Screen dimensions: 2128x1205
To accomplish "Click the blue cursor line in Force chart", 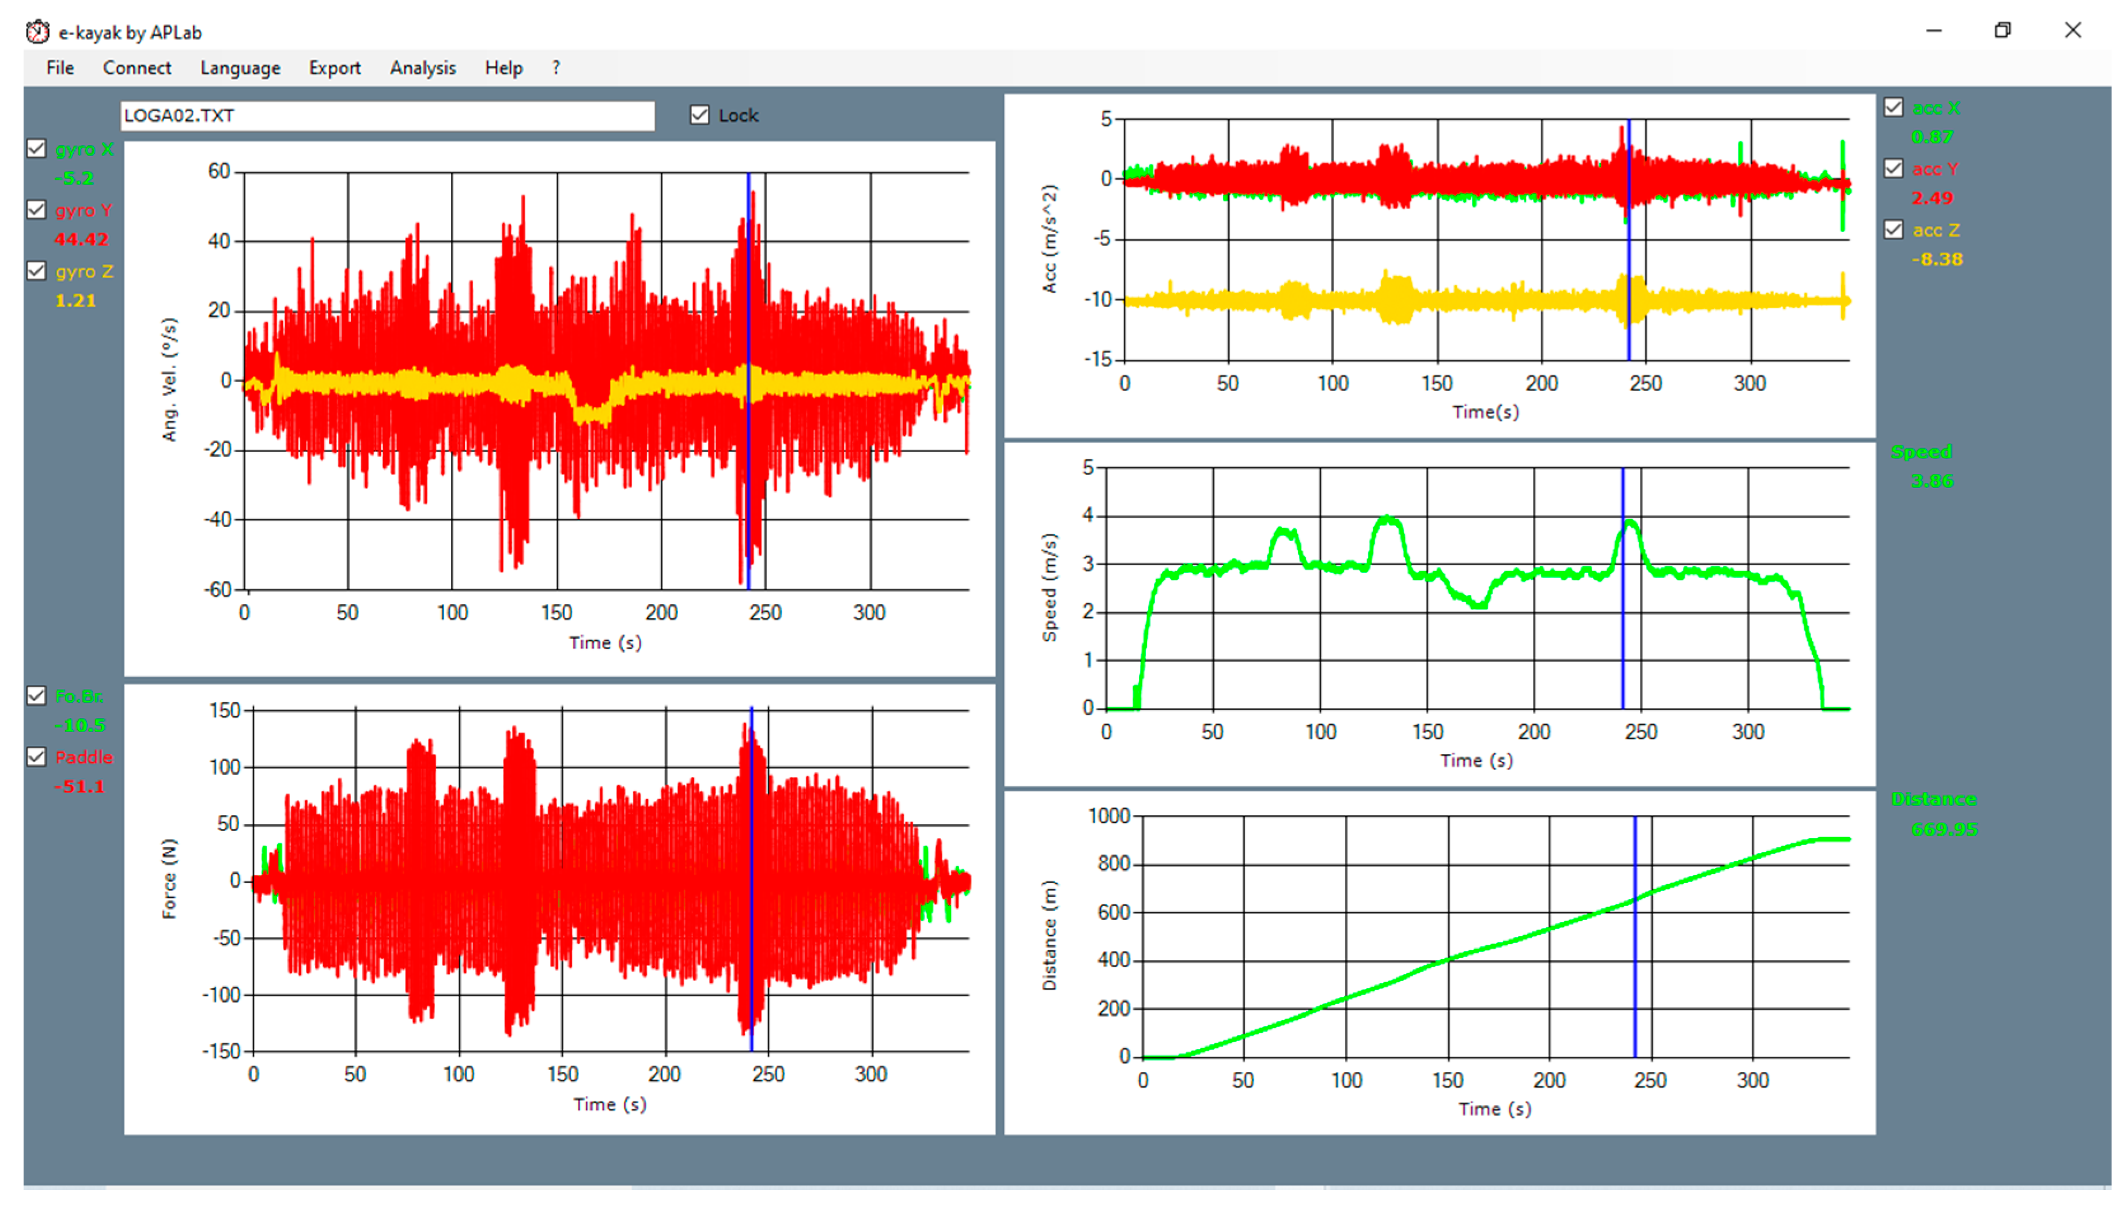I will click(x=751, y=879).
